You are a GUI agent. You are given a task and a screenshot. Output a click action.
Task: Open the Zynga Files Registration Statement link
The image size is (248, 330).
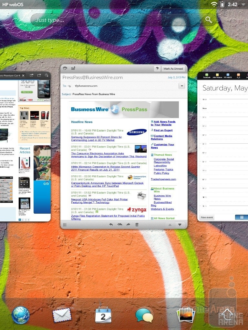click(x=108, y=217)
